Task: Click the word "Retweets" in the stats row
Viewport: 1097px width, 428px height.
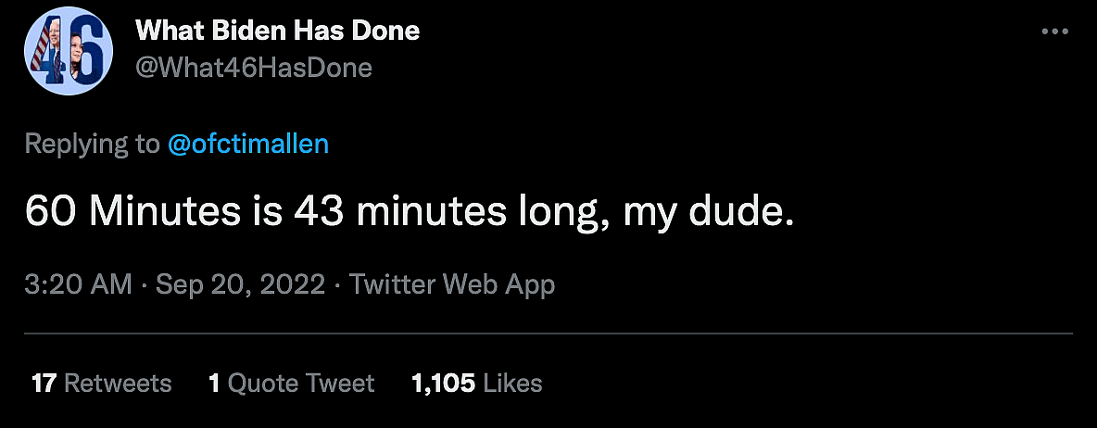Action: tap(118, 383)
